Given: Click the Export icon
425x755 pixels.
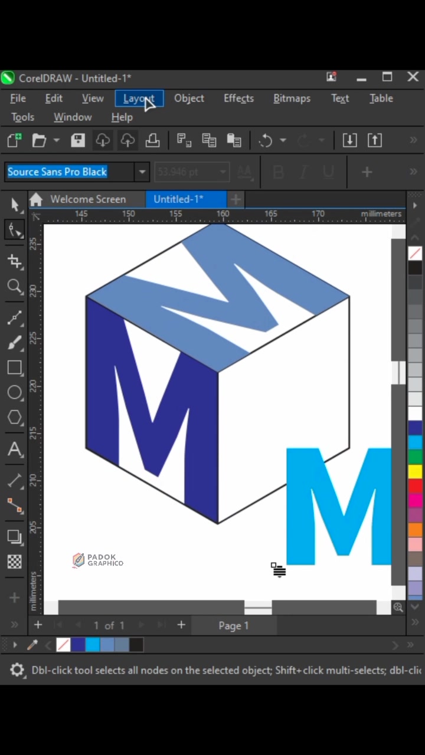Looking at the screenshot, I should (x=375, y=140).
